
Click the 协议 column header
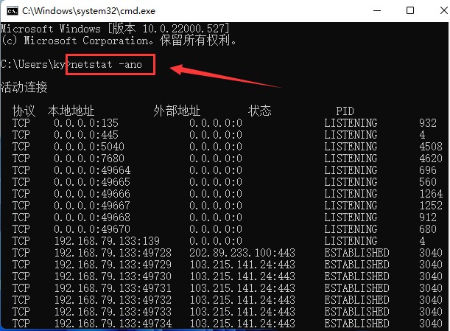click(x=24, y=111)
